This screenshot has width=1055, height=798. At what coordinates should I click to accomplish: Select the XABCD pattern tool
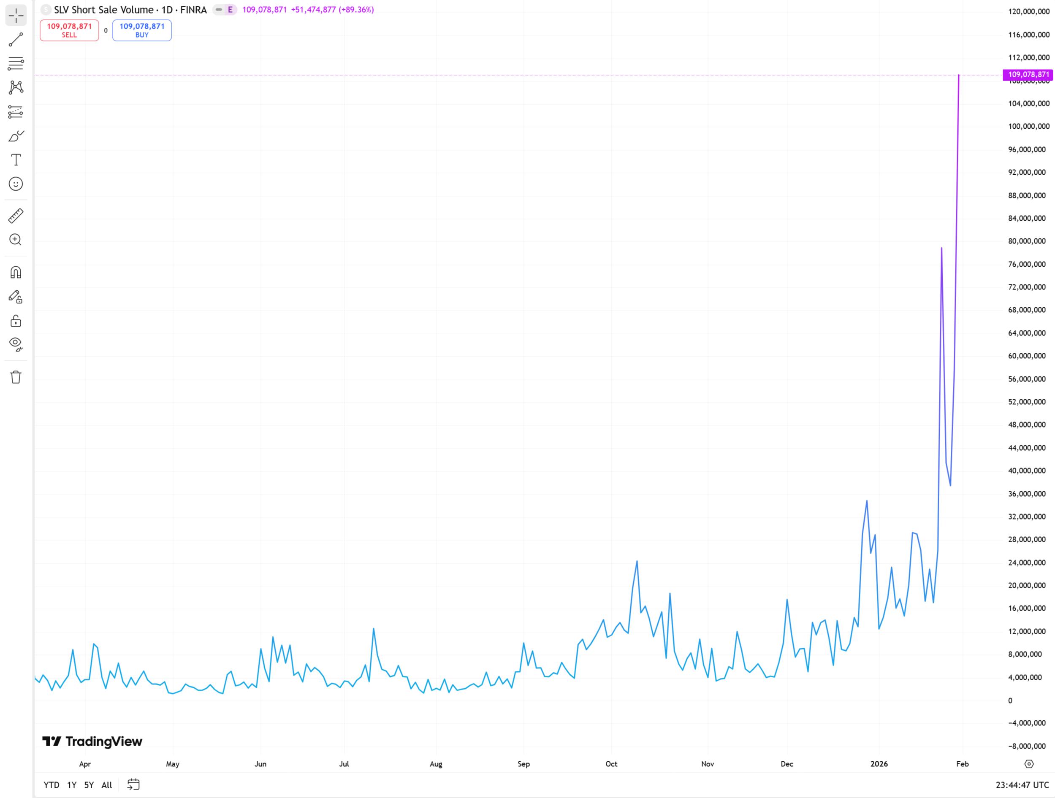pos(16,87)
